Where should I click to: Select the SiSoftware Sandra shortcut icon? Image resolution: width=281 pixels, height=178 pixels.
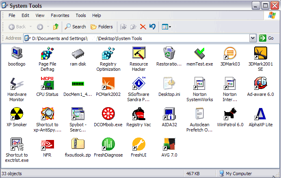pos(139,83)
